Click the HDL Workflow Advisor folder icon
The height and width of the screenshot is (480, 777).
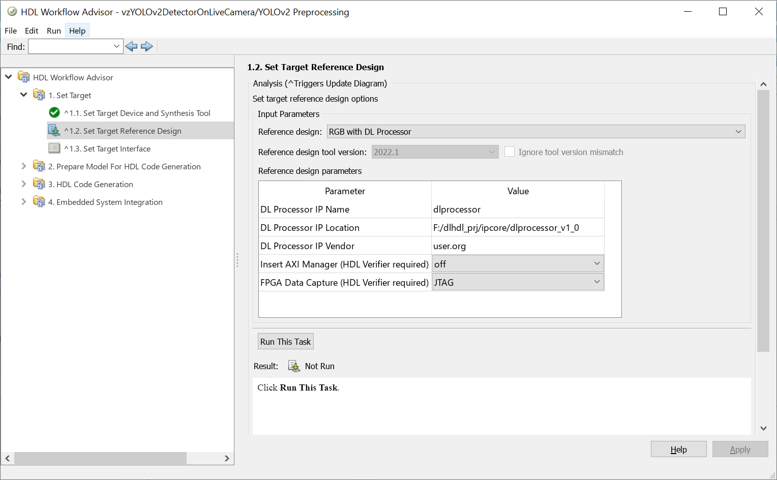pos(24,77)
